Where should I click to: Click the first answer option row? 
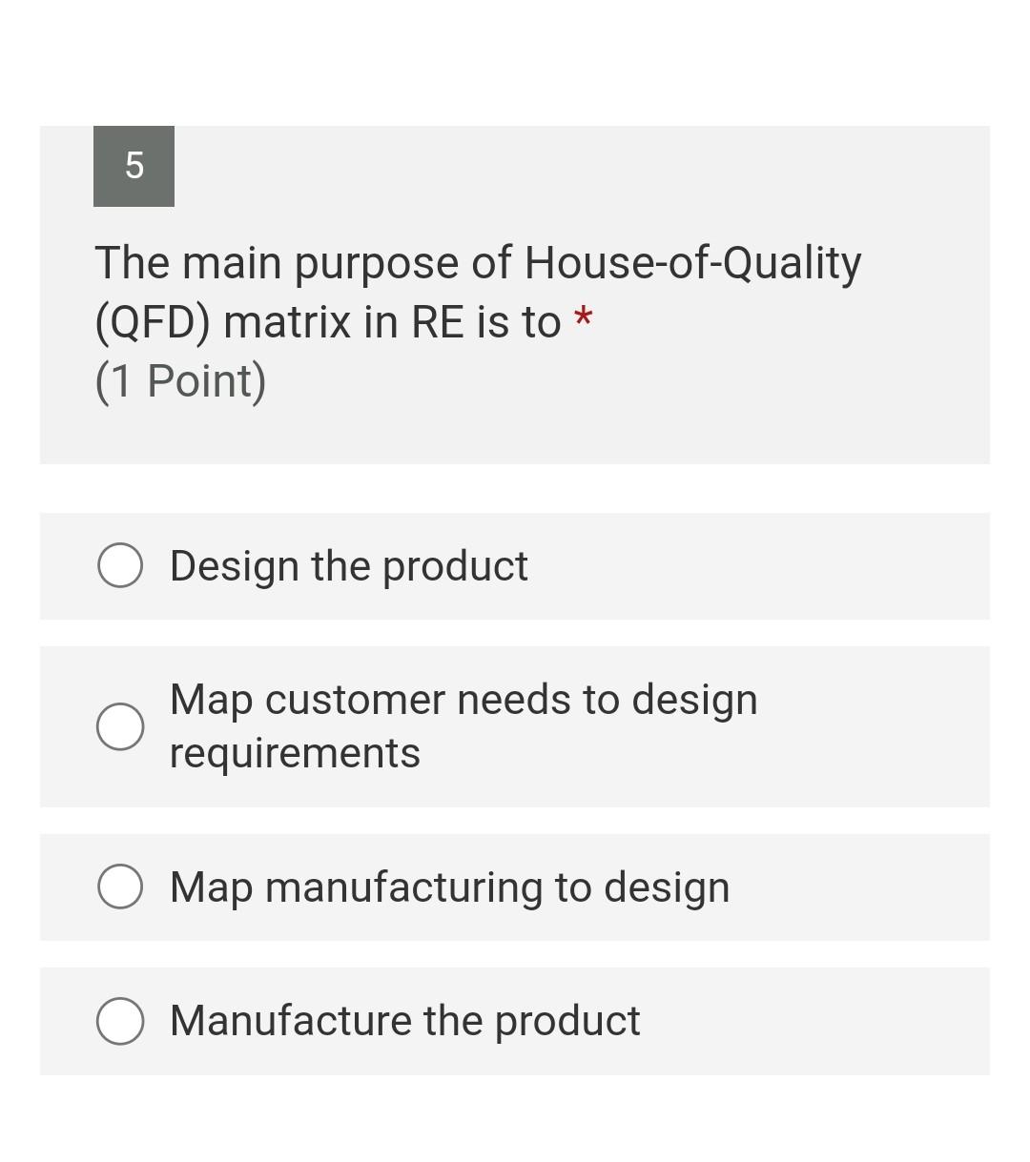[515, 565]
